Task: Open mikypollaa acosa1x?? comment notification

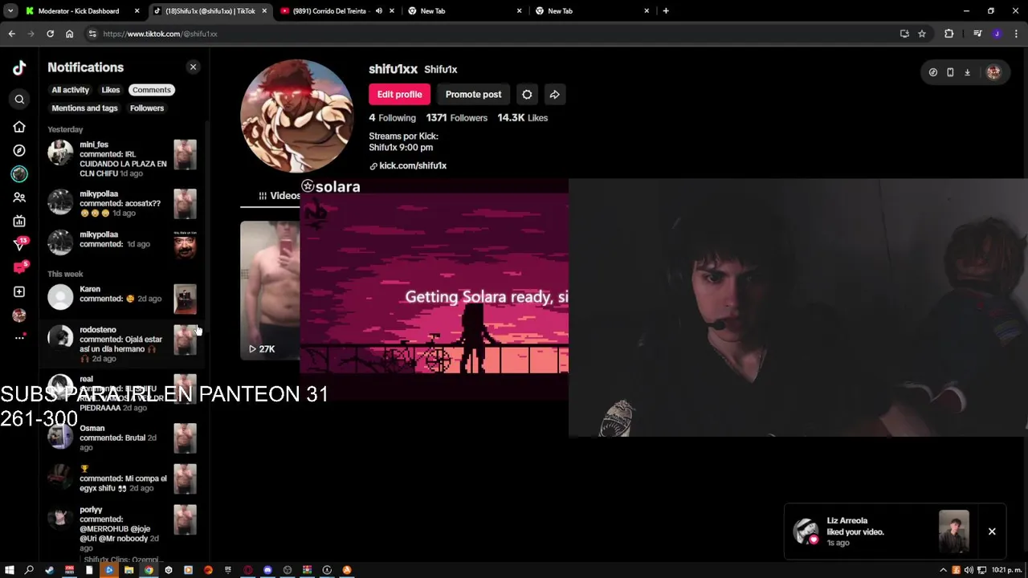Action: pyautogui.click(x=122, y=204)
